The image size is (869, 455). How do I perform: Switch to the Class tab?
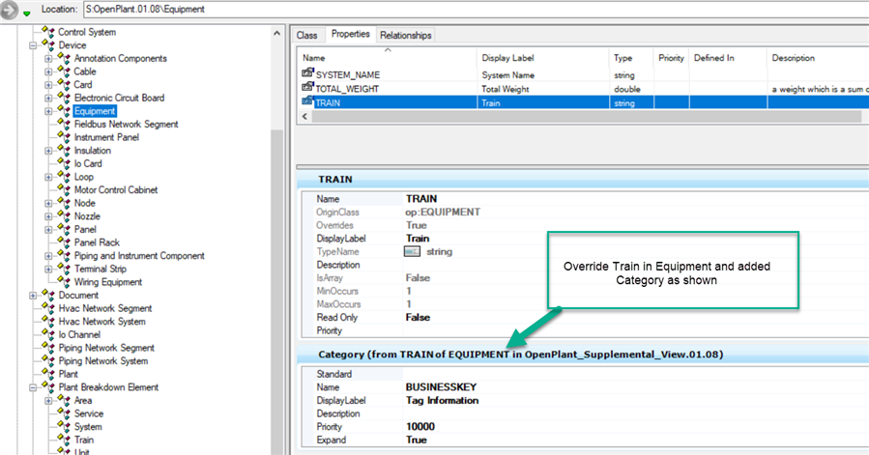[x=307, y=35]
